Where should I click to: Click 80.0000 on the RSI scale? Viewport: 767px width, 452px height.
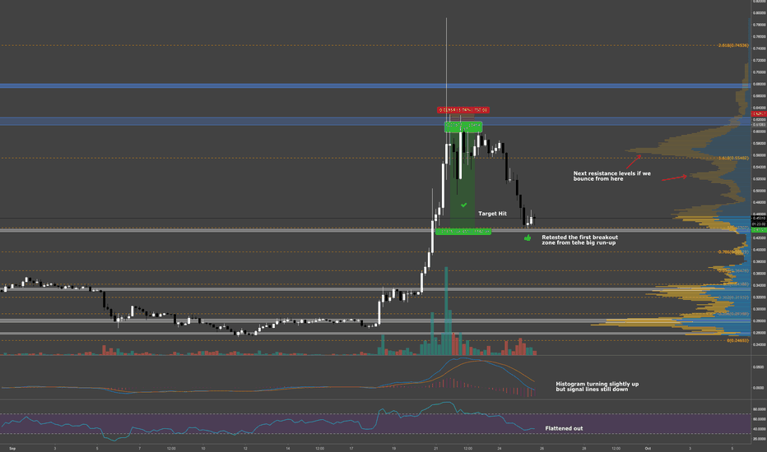759,409
